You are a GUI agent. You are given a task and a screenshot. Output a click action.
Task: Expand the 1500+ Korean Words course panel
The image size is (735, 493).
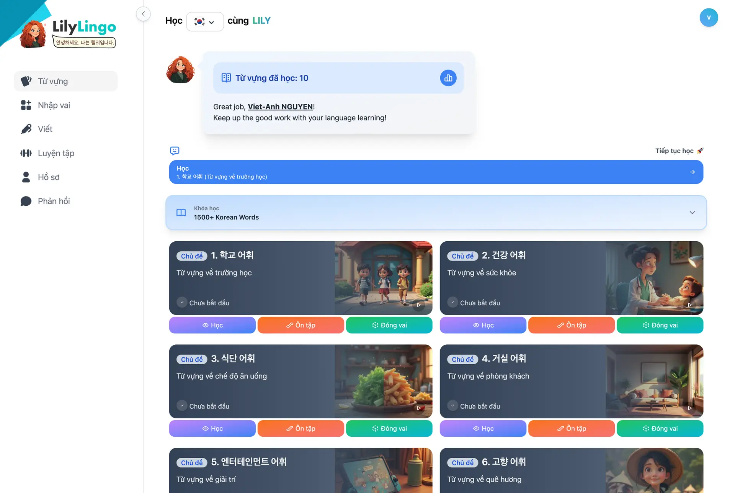pos(692,212)
